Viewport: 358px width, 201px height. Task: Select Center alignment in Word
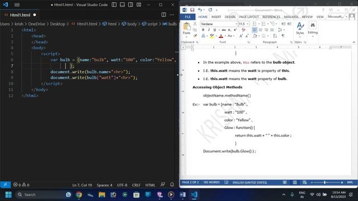coord(261,30)
